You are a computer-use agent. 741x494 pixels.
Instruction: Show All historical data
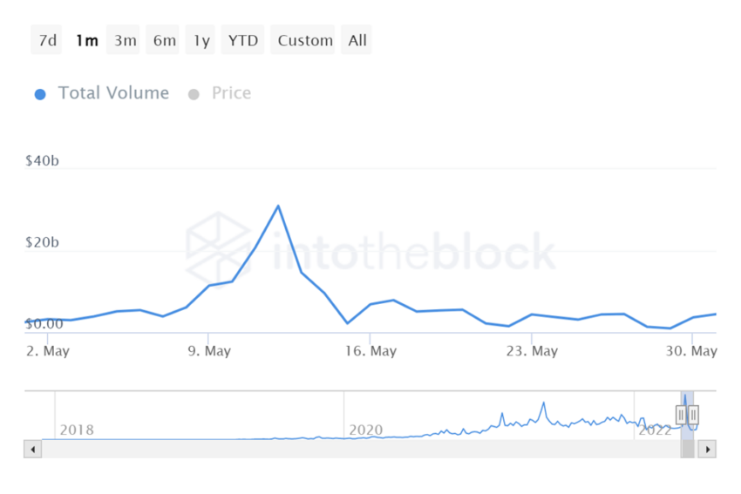pos(357,40)
